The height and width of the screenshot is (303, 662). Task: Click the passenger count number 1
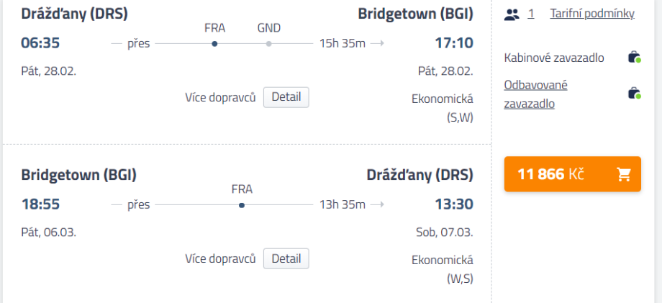click(x=531, y=14)
